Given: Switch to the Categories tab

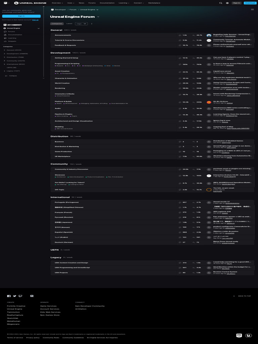Looking at the screenshot, I should (57, 24).
